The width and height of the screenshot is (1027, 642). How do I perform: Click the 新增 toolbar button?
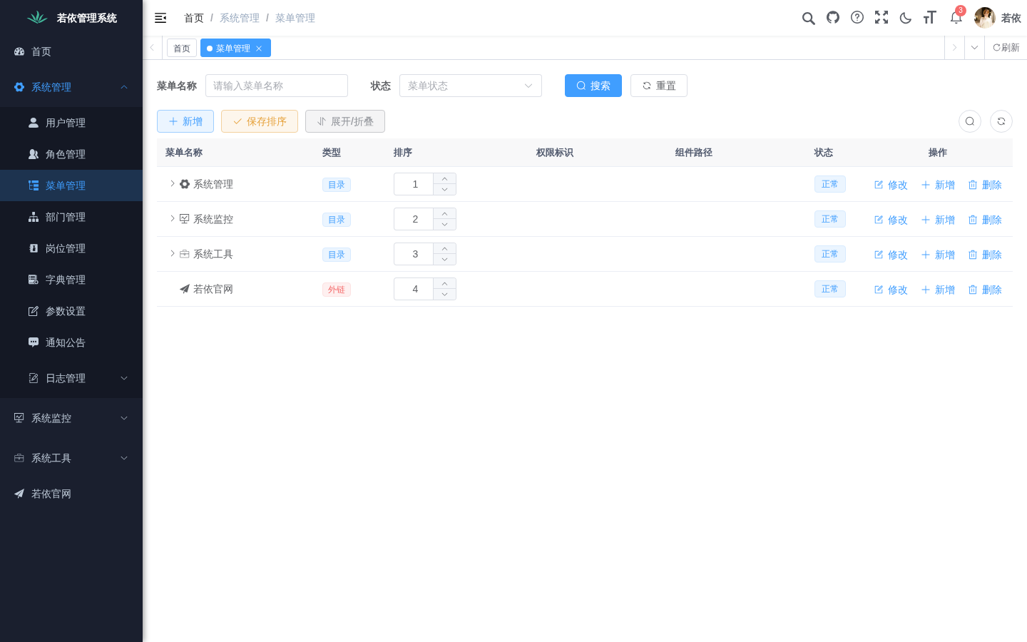(185, 121)
